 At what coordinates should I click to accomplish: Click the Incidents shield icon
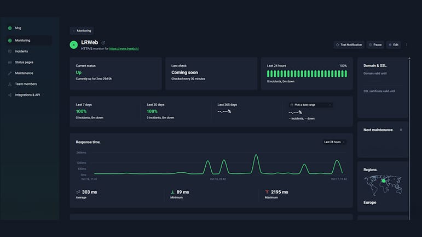(x=10, y=51)
